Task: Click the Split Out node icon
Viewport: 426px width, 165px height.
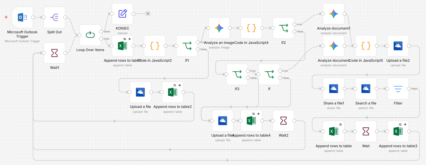Action: pos(54,18)
